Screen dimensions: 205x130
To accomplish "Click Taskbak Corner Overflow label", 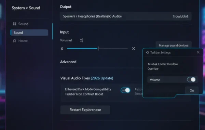I will (x=163, y=64).
